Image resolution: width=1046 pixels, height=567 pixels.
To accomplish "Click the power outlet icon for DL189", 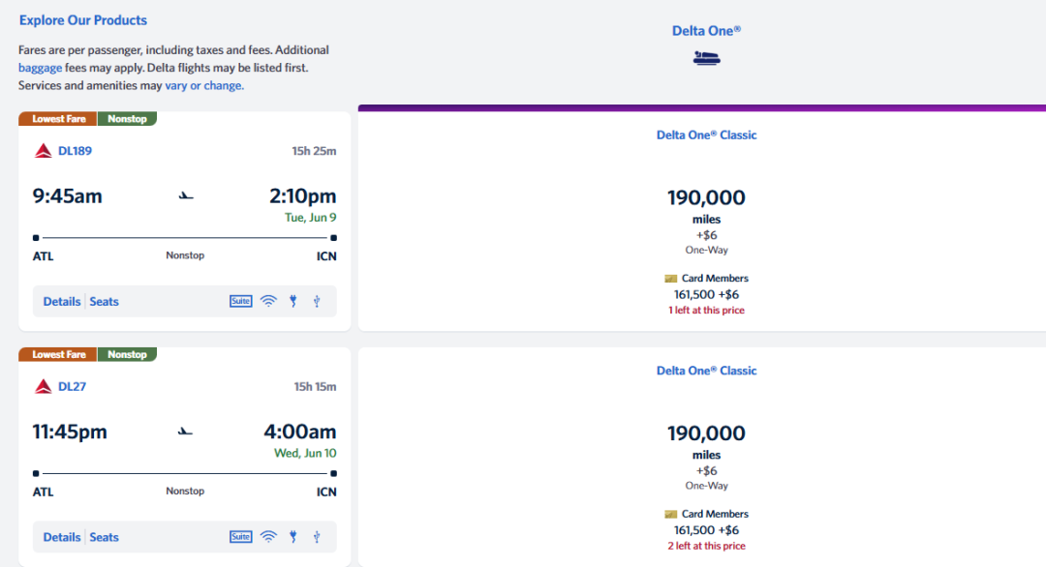I will 293,301.
